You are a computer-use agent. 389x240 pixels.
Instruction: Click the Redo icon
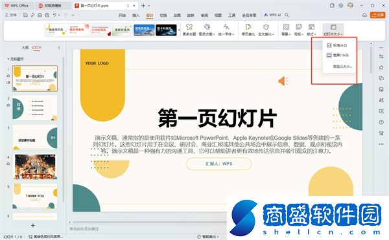coord(65,15)
